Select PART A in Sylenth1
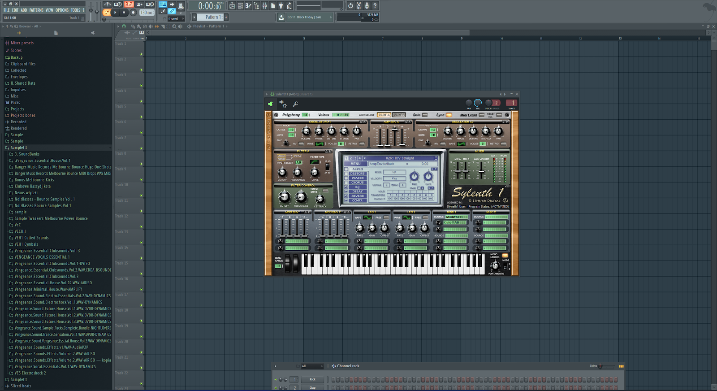This screenshot has height=391, width=717. (384, 115)
